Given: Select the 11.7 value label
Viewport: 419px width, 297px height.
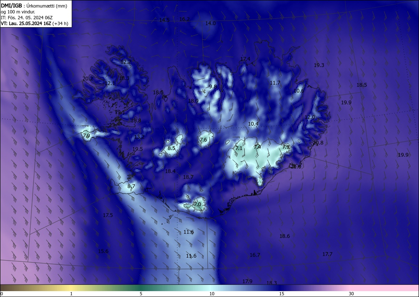Looking at the screenshot, I should point(275,83).
